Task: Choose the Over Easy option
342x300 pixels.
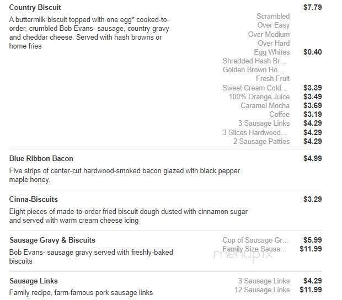Action: pyautogui.click(x=273, y=25)
